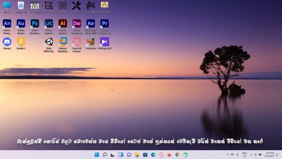The height and width of the screenshot is (159, 282).
Task: Open the This PC desktop icon
Action: (7, 7)
